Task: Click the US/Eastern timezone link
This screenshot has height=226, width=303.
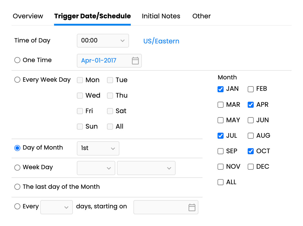Action: [161, 41]
